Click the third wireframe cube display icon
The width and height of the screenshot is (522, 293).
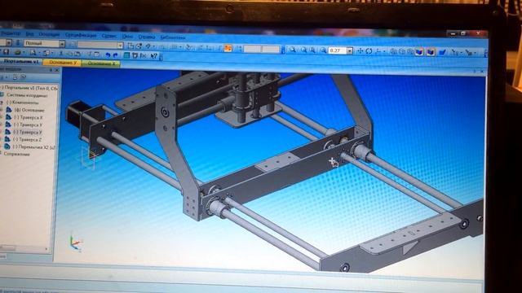[410, 52]
